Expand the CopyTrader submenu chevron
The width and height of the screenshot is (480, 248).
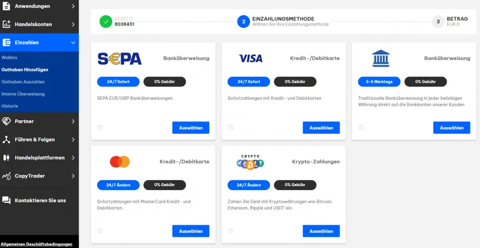click(73, 176)
